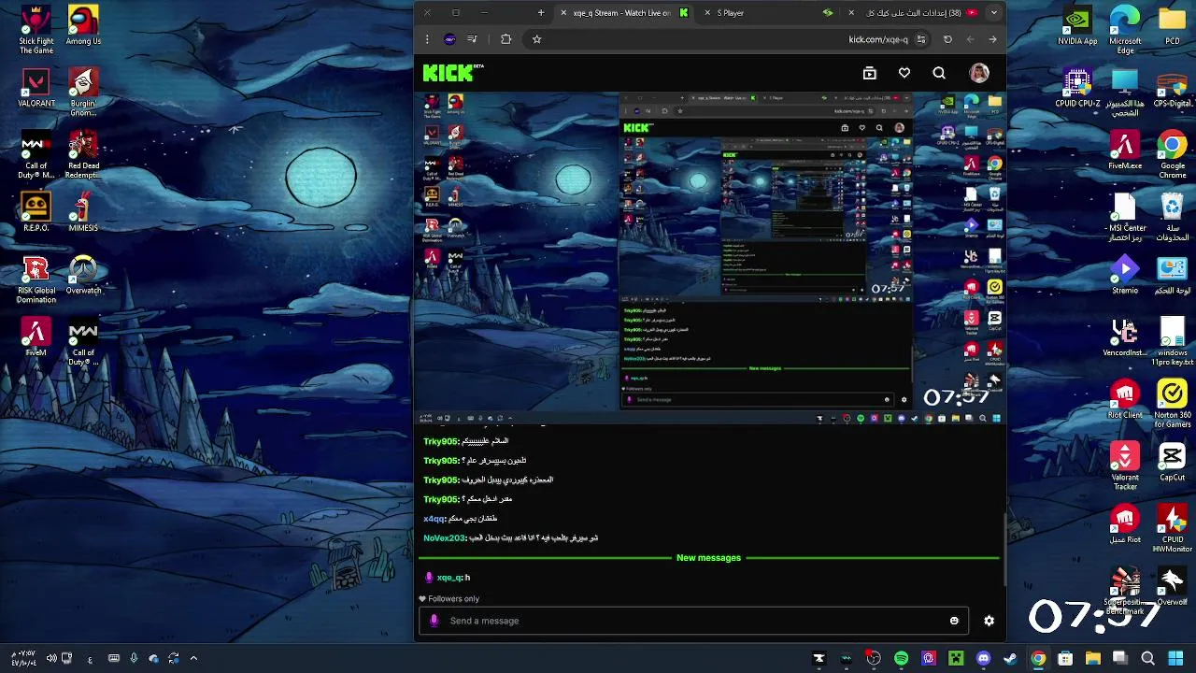Open the Burglin' Gnomes desktop icon
Screen dimensions: 1196x673
point(83,93)
